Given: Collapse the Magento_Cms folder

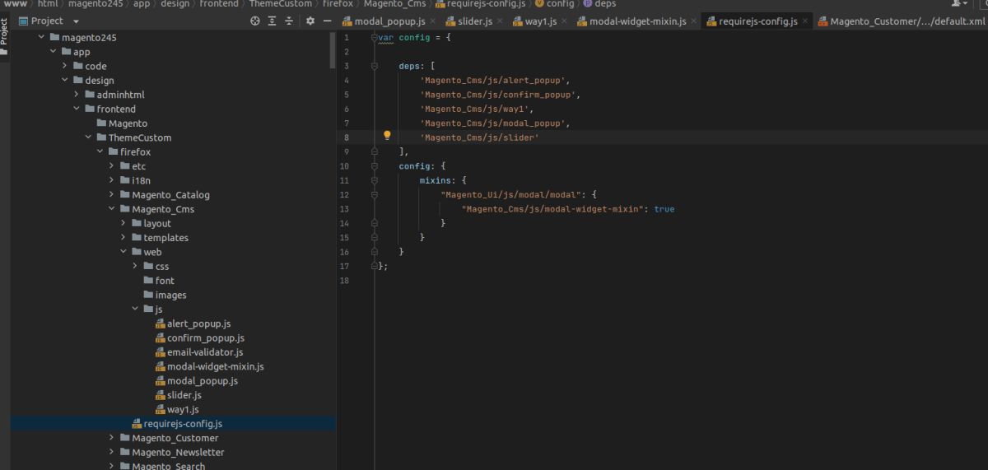Looking at the screenshot, I should point(112,209).
